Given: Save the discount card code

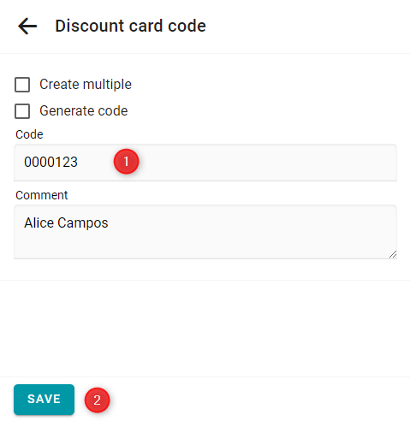Looking at the screenshot, I should (44, 400).
